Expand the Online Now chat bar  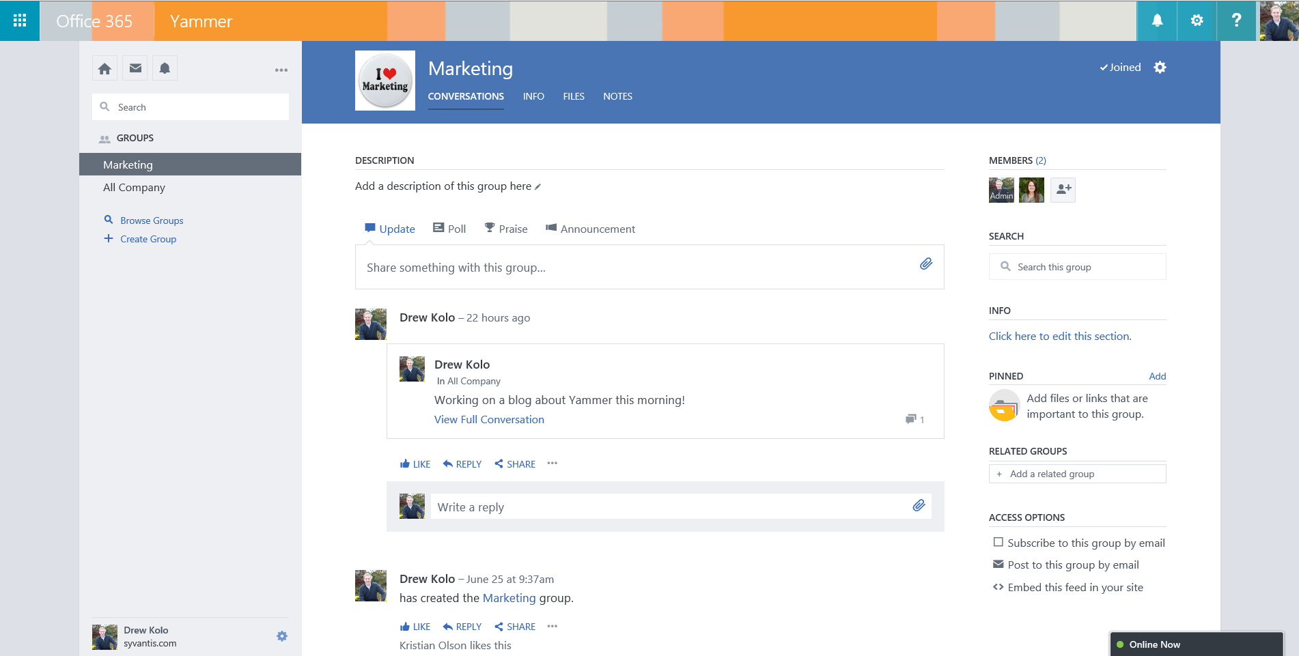point(1197,644)
